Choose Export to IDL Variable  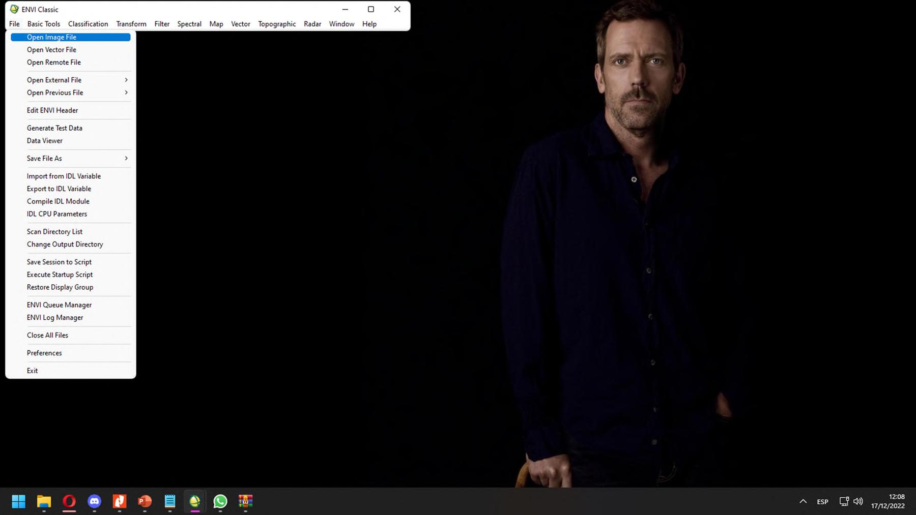pos(71,189)
